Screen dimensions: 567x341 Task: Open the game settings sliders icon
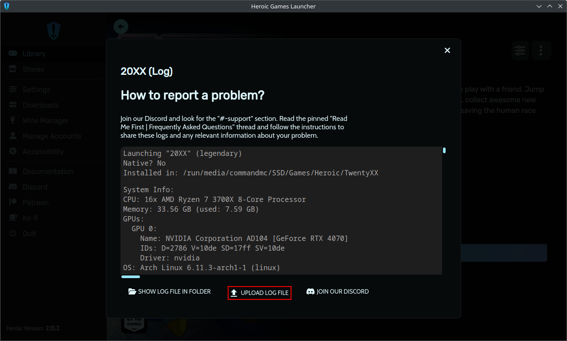[x=520, y=50]
